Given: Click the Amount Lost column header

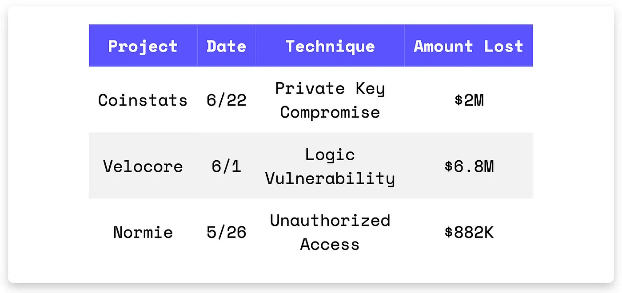Looking at the screenshot, I should [469, 46].
